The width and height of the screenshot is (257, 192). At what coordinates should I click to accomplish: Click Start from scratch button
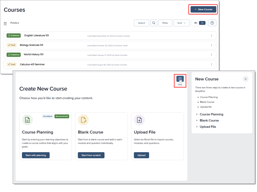coord(91,155)
